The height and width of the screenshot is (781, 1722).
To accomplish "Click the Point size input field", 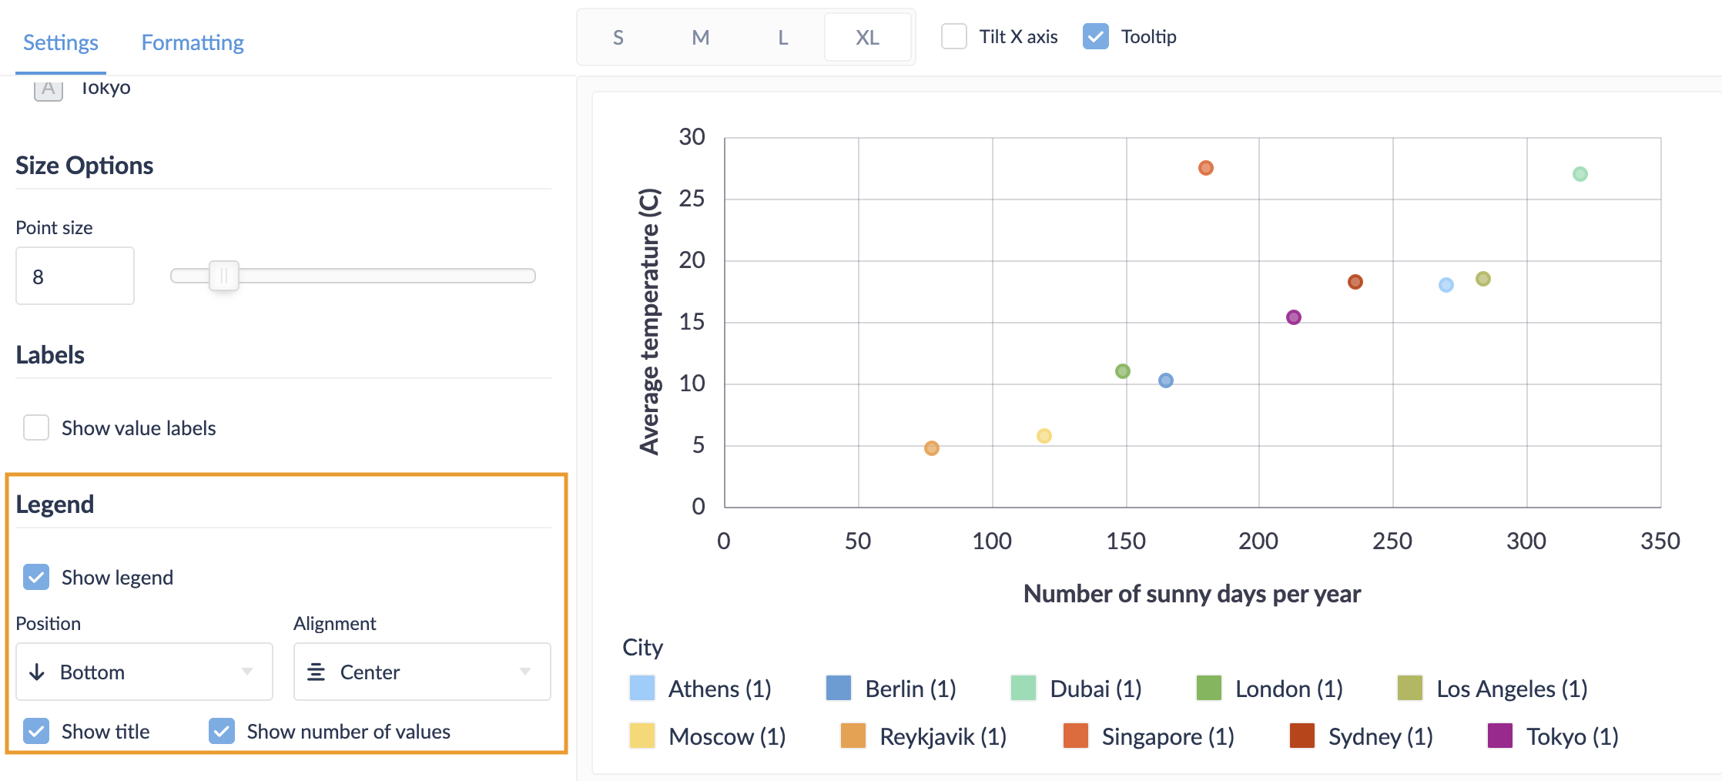I will click(x=75, y=277).
